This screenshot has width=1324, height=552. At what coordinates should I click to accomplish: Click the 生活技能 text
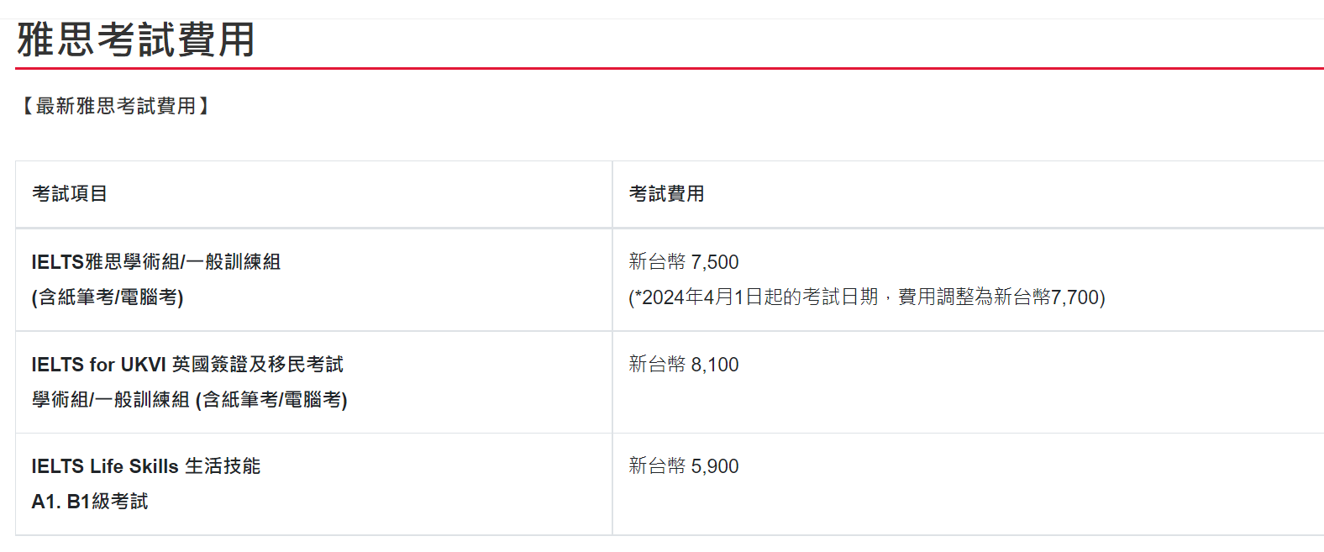pyautogui.click(x=223, y=466)
